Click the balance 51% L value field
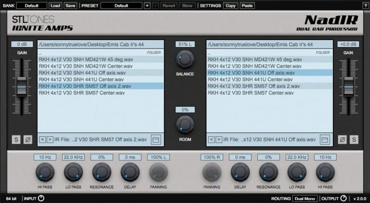 (x=185, y=44)
